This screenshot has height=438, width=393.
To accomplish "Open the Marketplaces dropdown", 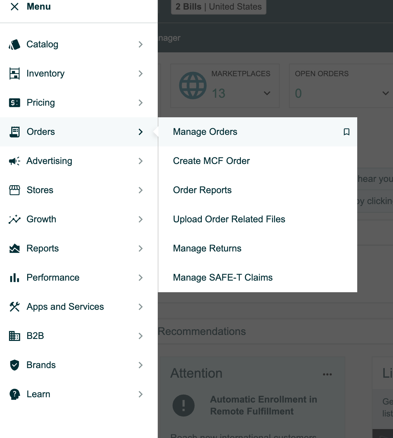I will pyautogui.click(x=267, y=93).
